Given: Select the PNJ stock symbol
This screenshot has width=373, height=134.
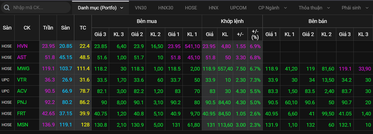Looking at the screenshot, I should [22, 102].
